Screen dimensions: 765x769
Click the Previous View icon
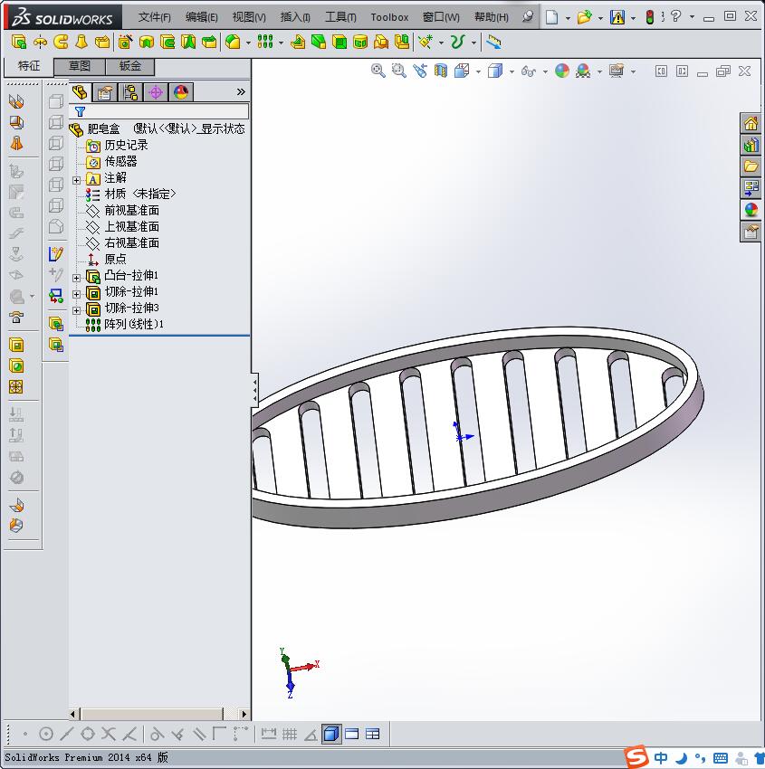pos(420,71)
